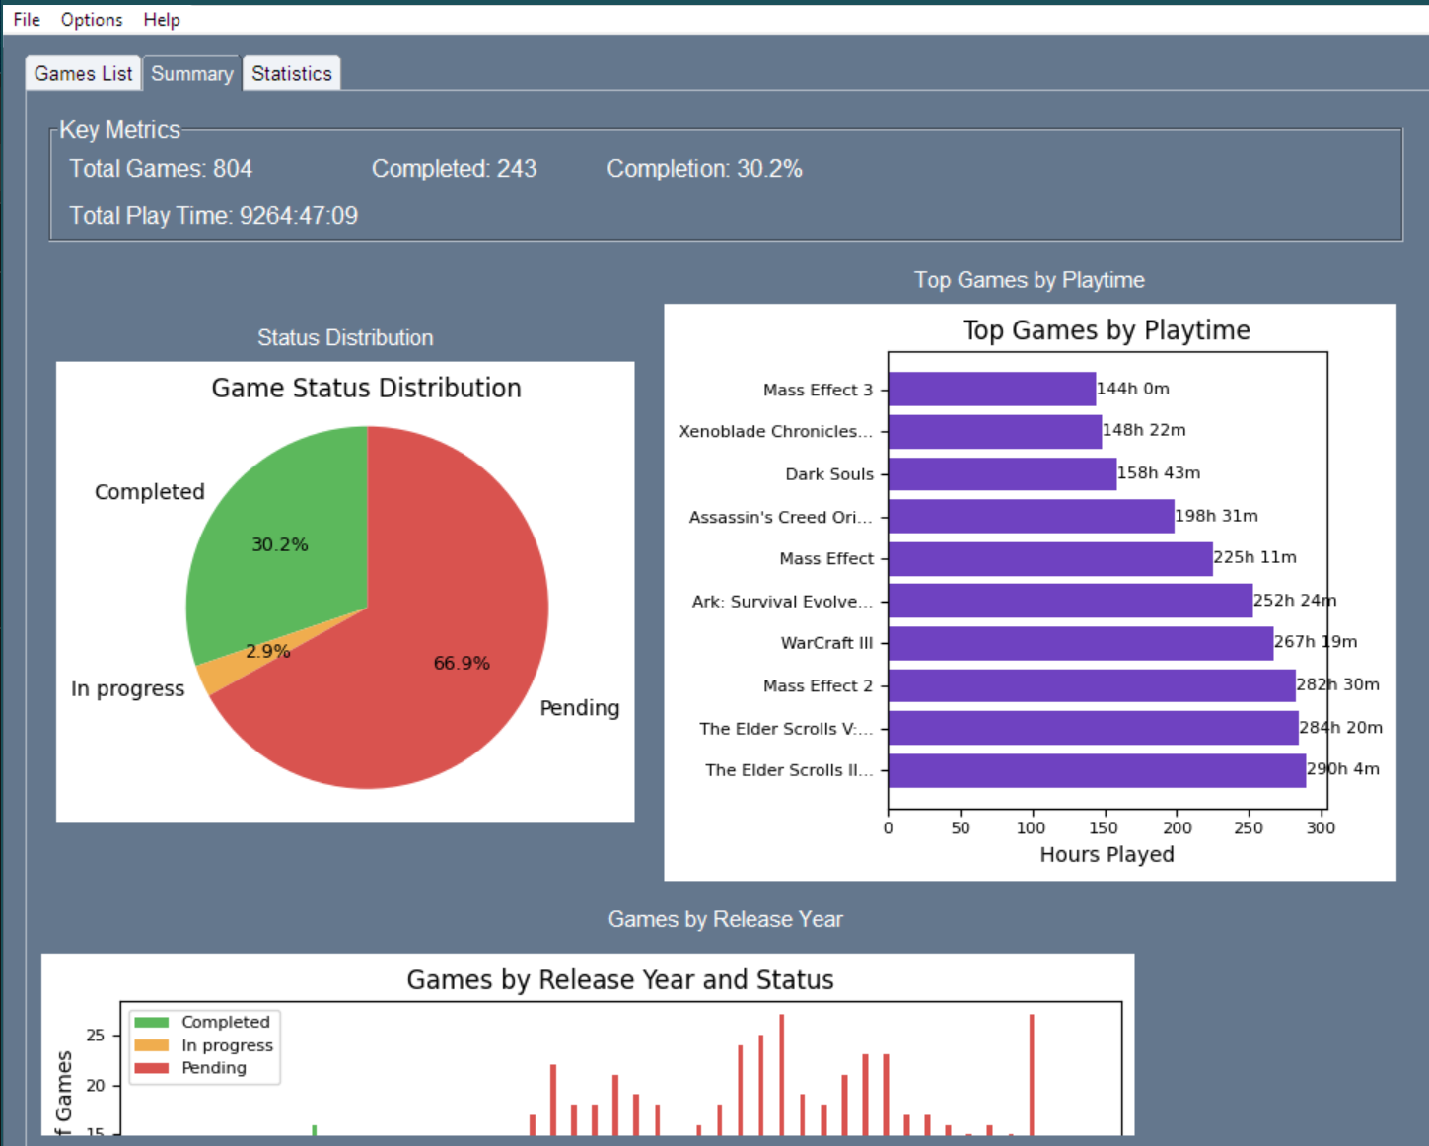The height and width of the screenshot is (1146, 1429).
Task: Click the Xenoblade Chronicles bar
Action: point(995,431)
